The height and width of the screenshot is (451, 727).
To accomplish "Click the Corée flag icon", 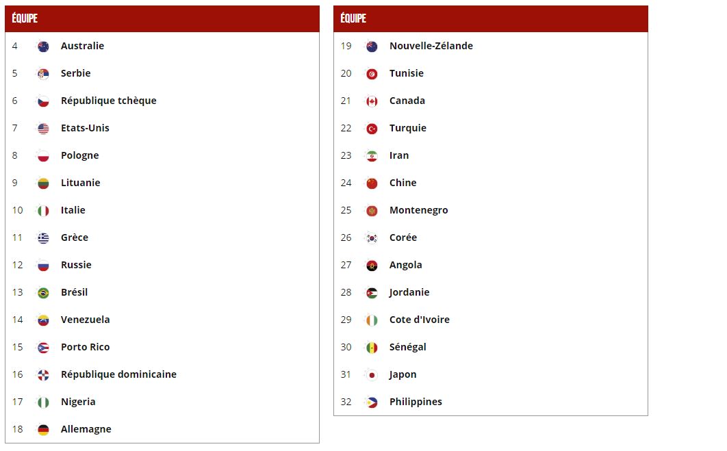I will click(x=372, y=238).
